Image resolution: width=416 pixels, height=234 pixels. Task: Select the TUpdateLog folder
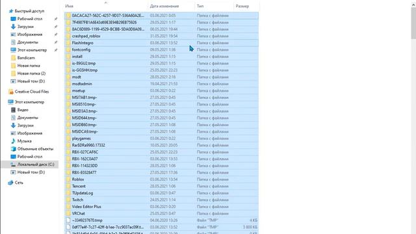83,193
